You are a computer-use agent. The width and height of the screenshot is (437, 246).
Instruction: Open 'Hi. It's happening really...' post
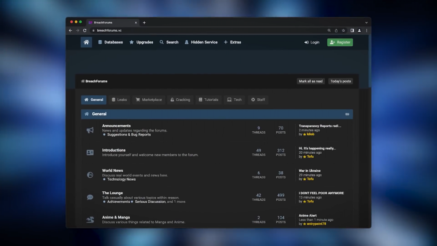pos(317,148)
